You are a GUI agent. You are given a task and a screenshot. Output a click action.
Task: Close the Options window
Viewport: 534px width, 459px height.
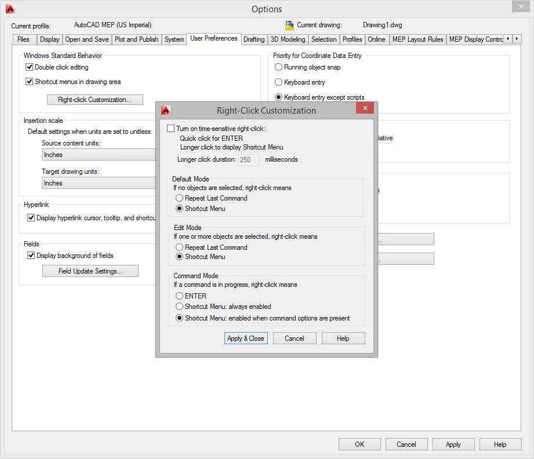[x=521, y=6]
